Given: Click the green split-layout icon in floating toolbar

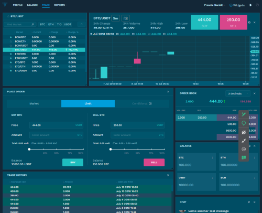Looking at the screenshot, I should click(x=244, y=157).
